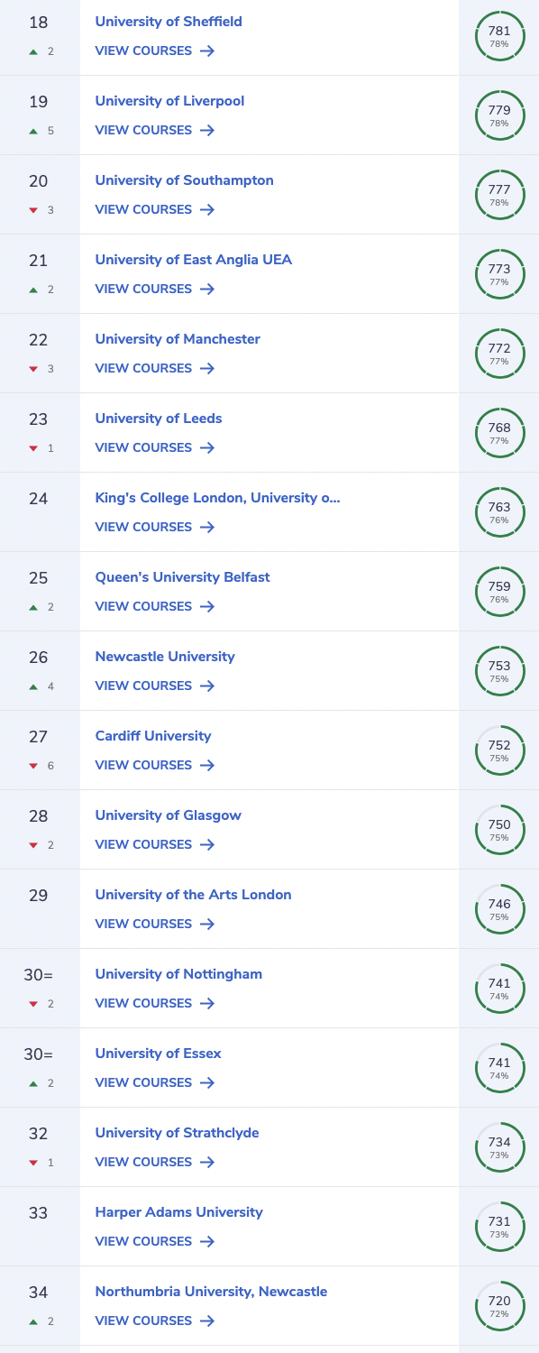Open Harper Adams University page
Screen dimensions: 539x1353
pos(179,1212)
